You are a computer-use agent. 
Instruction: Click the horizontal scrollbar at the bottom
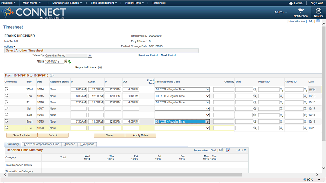coord(125,175)
